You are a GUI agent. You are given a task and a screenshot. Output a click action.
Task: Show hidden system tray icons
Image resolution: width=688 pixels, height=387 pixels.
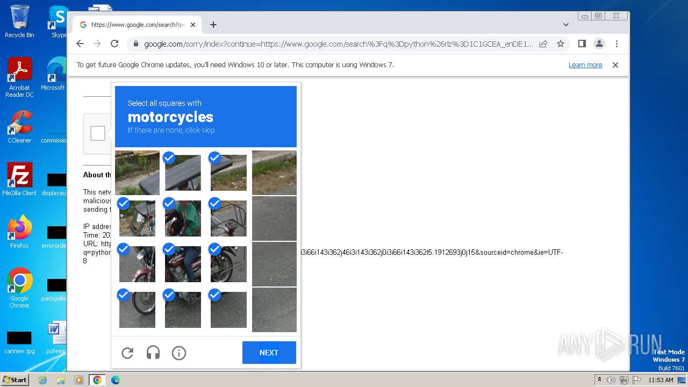(x=600, y=380)
